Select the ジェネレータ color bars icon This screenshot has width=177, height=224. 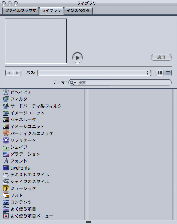[x=6, y=120]
